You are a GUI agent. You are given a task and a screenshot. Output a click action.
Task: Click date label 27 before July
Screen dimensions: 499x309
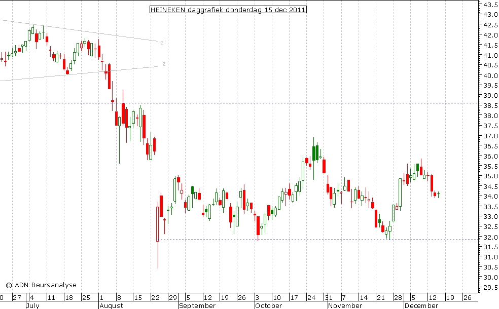point(17,298)
